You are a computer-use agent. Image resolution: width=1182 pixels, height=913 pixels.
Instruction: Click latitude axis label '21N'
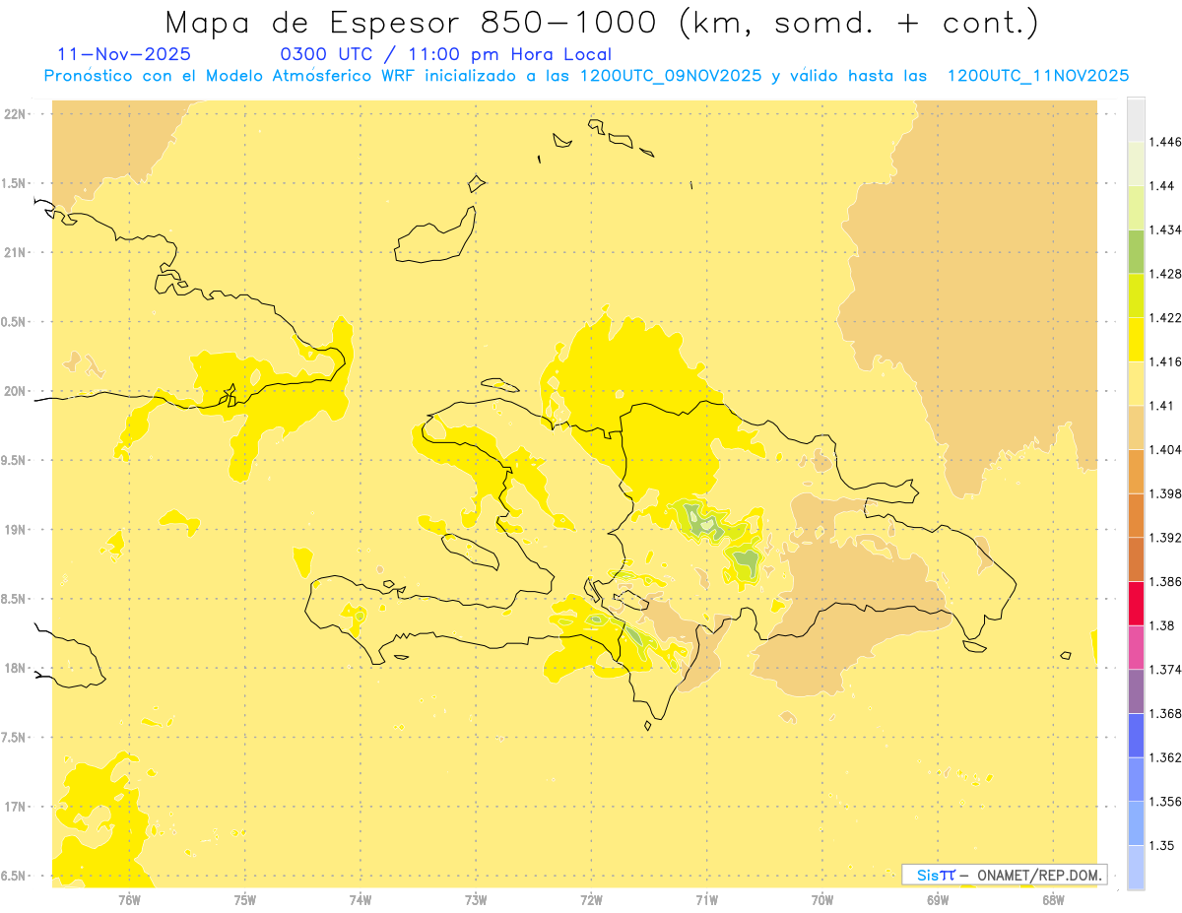pyautogui.click(x=15, y=252)
